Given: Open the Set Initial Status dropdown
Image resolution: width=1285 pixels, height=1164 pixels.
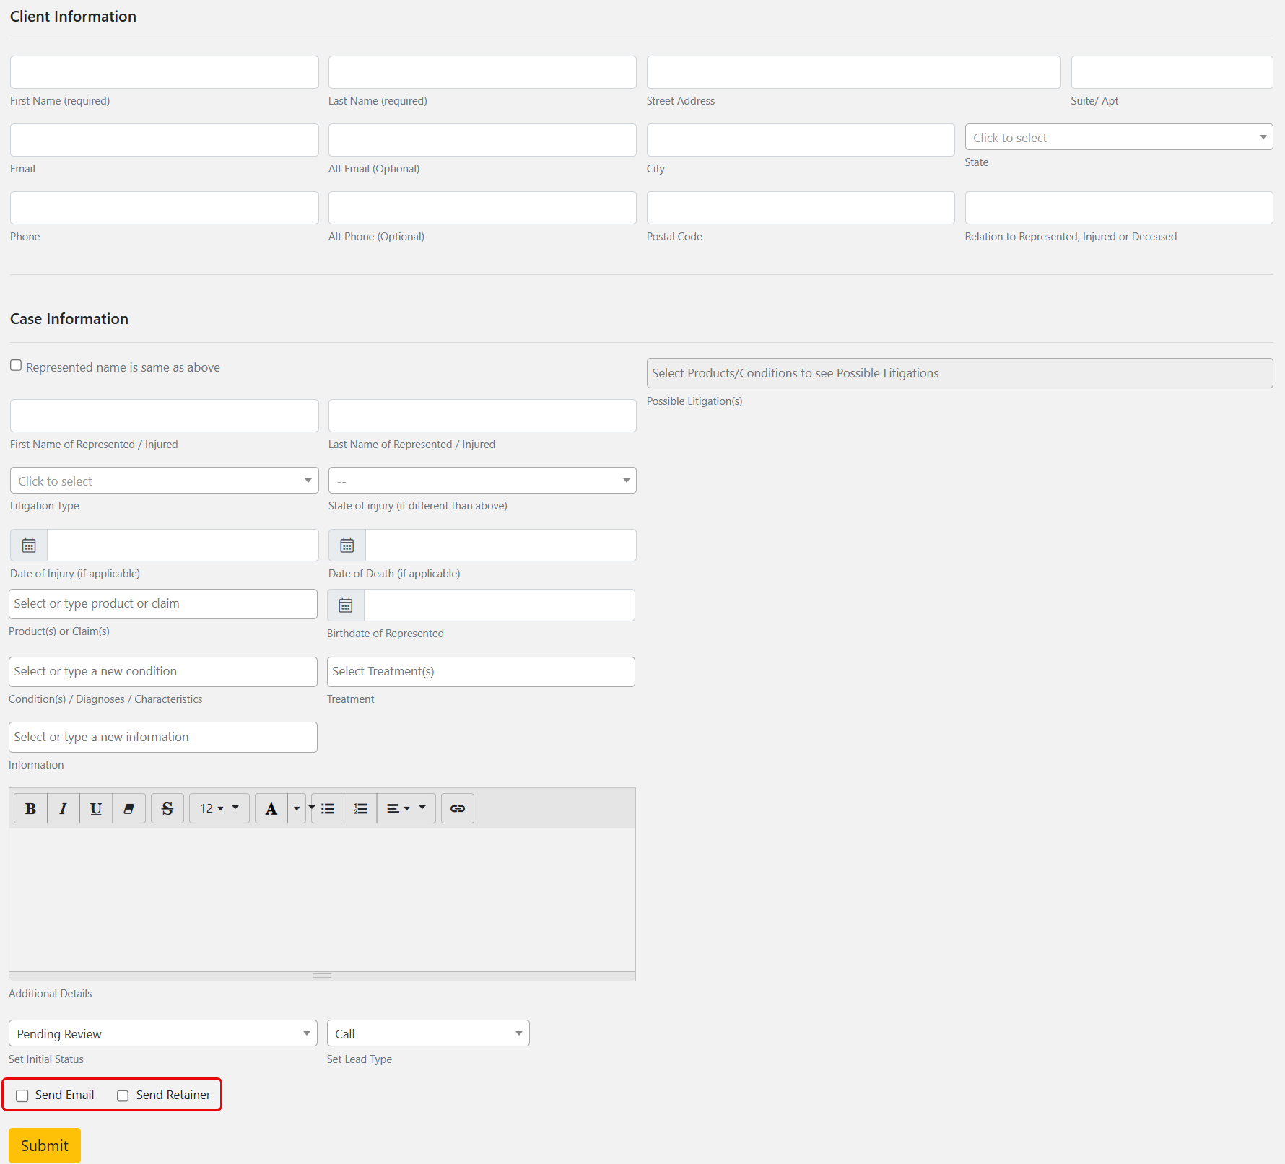Looking at the screenshot, I should pyautogui.click(x=162, y=1033).
